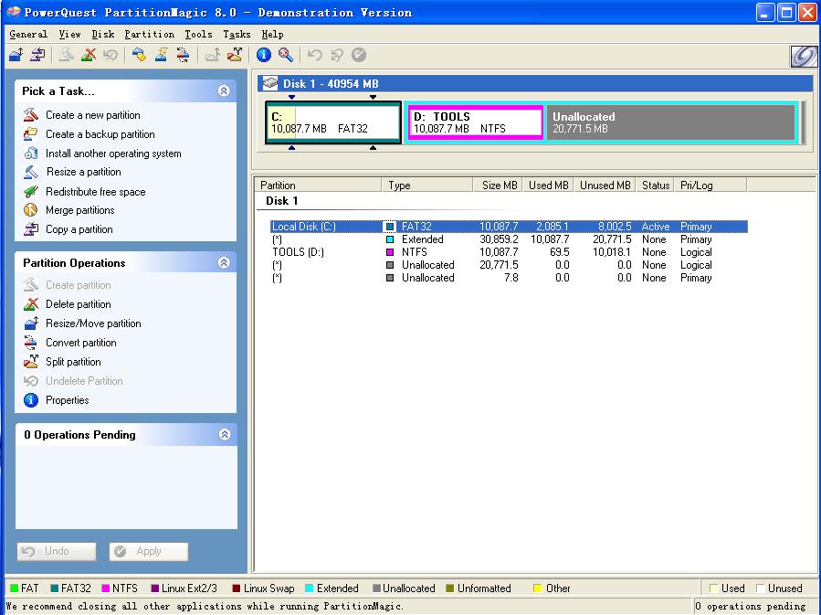The height and width of the screenshot is (615, 821).
Task: Open the Partition menu
Action: coord(149,34)
